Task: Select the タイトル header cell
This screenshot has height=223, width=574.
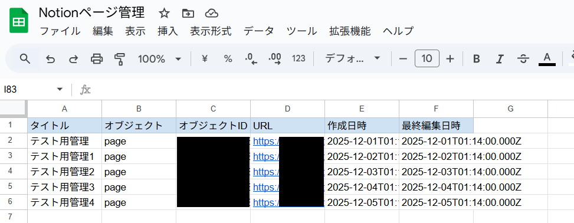Action: pos(64,126)
